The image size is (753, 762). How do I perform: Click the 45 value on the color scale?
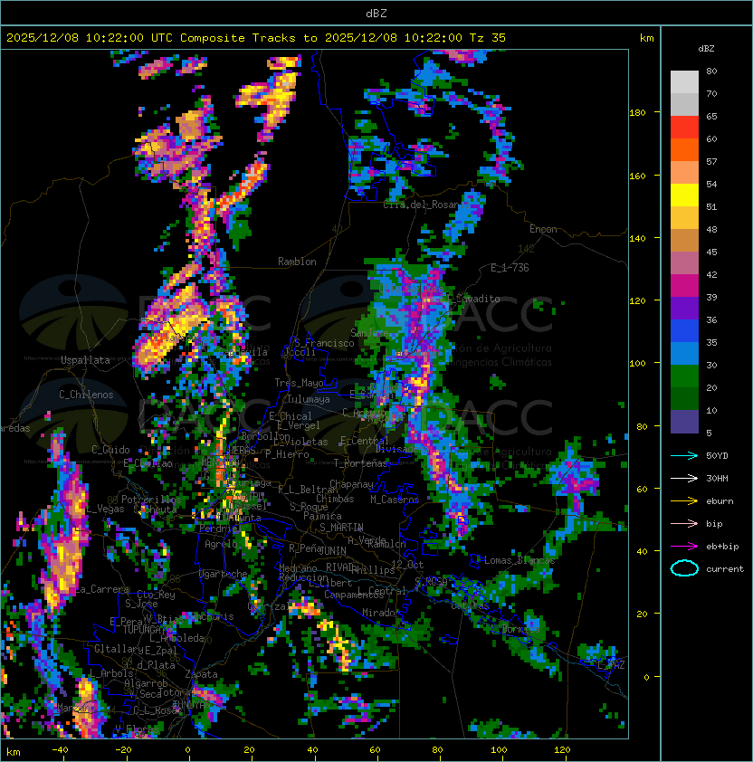711,252
